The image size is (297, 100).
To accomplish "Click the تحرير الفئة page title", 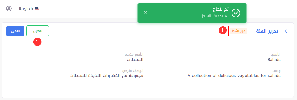I will [267, 31].
